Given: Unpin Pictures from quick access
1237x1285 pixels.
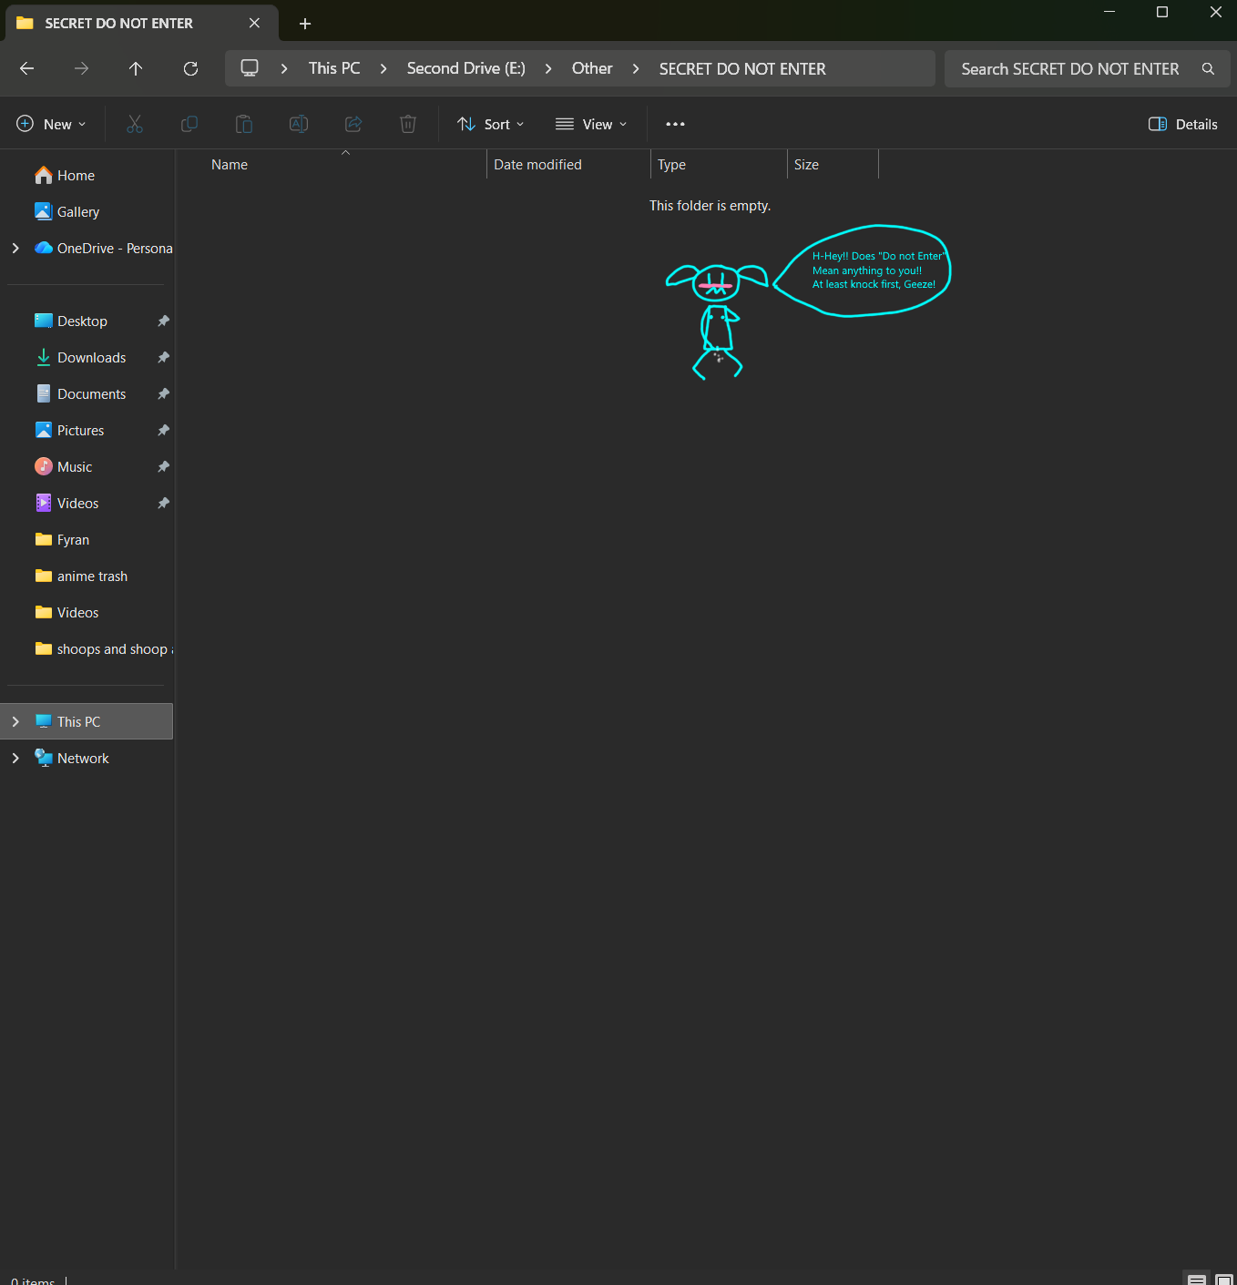Looking at the screenshot, I should click(x=163, y=430).
